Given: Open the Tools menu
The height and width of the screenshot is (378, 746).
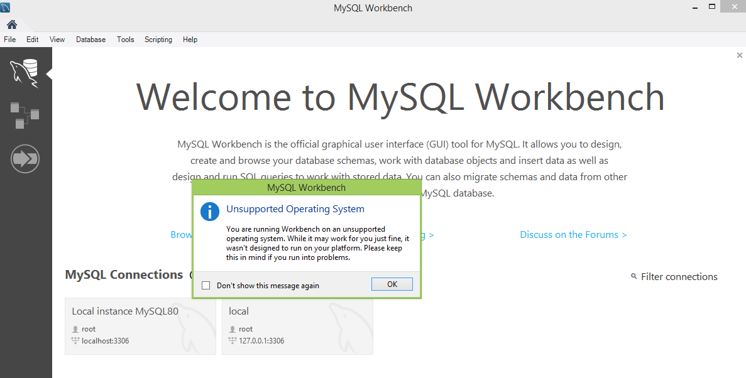Looking at the screenshot, I should click(x=126, y=40).
